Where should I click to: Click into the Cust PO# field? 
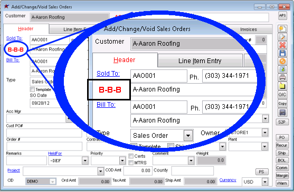click(44, 133)
